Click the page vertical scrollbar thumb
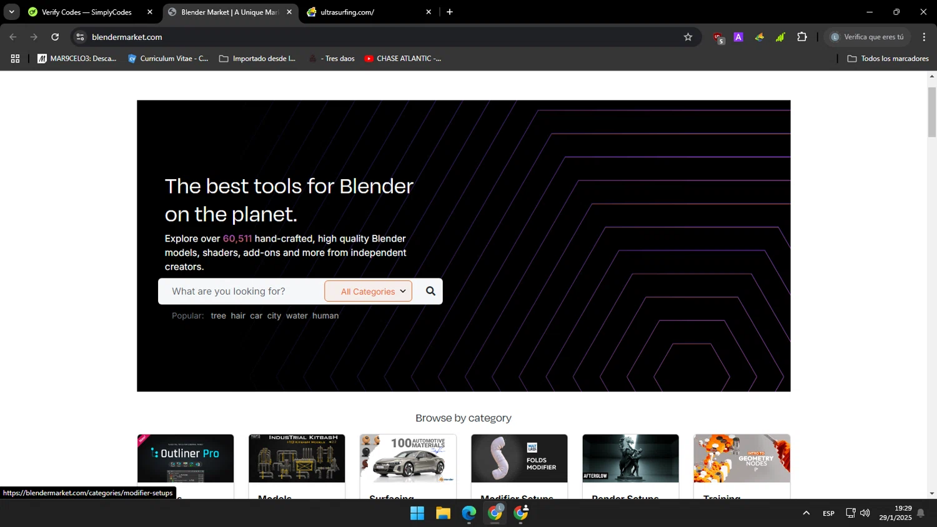The height and width of the screenshot is (527, 937). (x=932, y=112)
